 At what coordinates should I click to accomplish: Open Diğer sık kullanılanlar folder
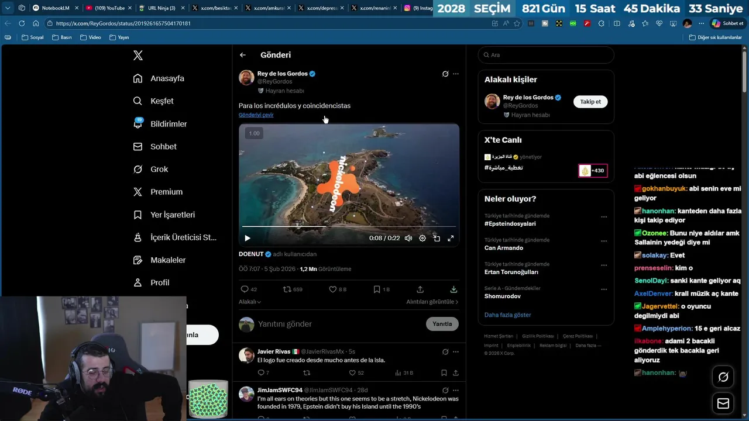point(715,37)
